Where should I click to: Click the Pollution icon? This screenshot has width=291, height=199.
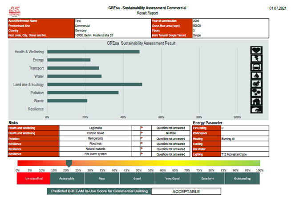pyautogui.click(x=256, y=92)
